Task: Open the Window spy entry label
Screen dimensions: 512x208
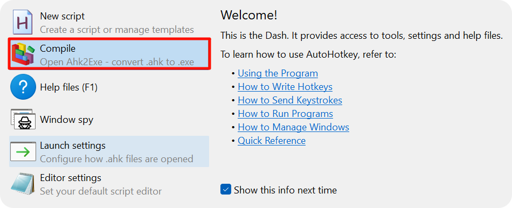Action: point(67,120)
